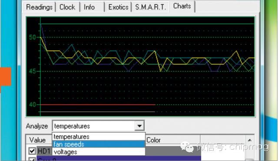Click the red line in the chart
The height and width of the screenshot is (161, 278).
(98, 105)
